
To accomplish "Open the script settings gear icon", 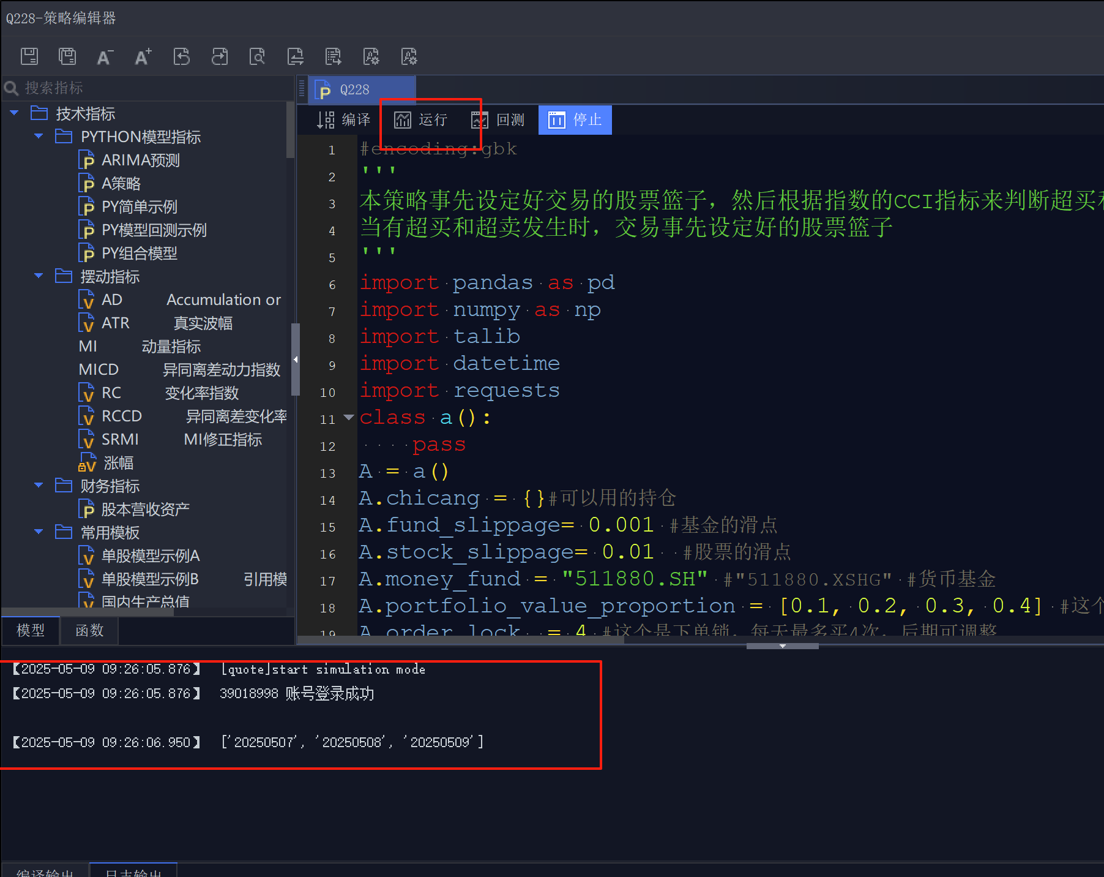I will pyautogui.click(x=371, y=56).
